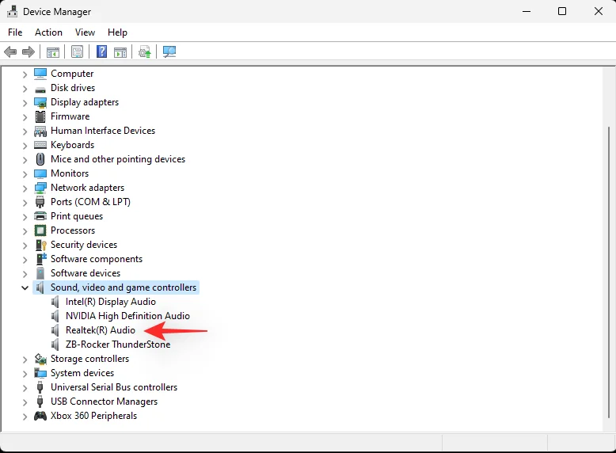Click the Security devices key icon
Screen dimensions: 616x453
click(x=41, y=245)
